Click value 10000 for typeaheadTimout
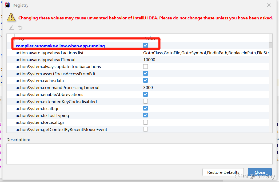The height and width of the screenshot is (182, 279). [x=149, y=60]
